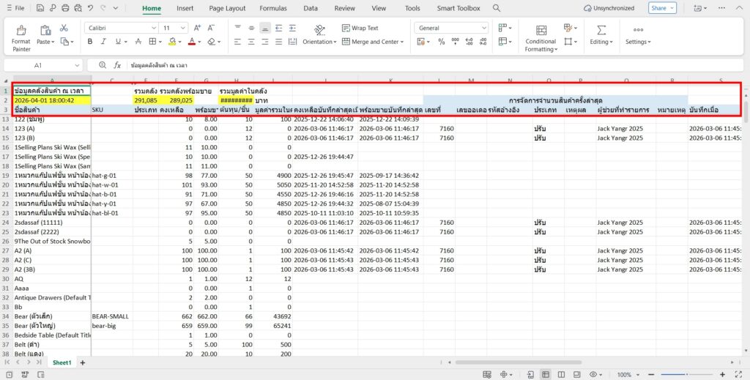Toggle Italic formatting
This screenshot has height=380, width=750.
[x=105, y=42]
